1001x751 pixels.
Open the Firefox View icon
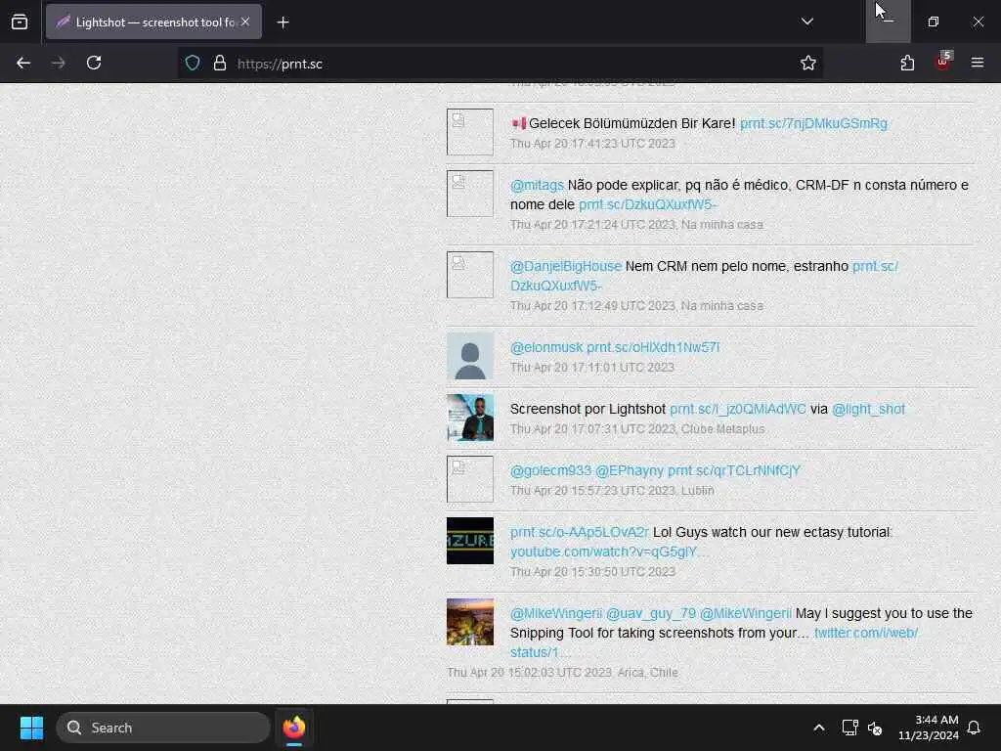20,22
